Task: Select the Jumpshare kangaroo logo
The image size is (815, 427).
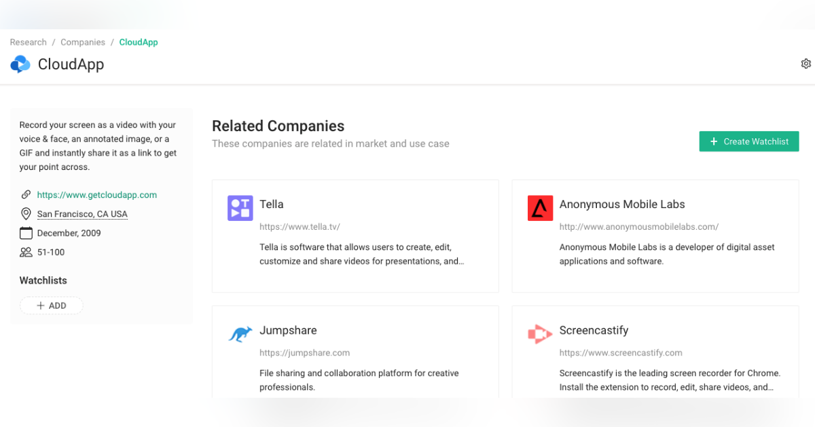Action: pyautogui.click(x=240, y=334)
